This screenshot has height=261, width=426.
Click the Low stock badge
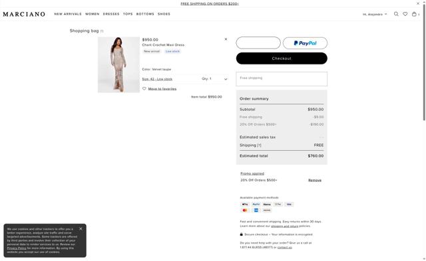[172, 51]
